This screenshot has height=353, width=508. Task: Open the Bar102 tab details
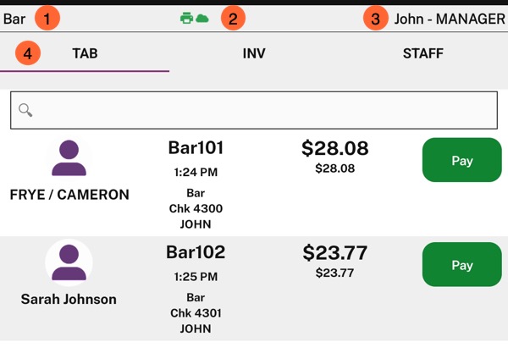pos(196,252)
